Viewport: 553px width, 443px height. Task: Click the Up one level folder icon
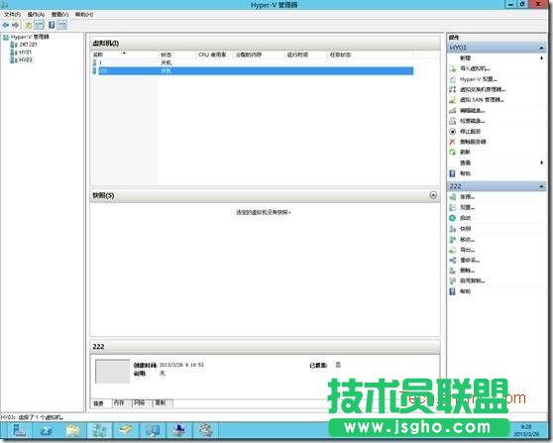point(28,25)
